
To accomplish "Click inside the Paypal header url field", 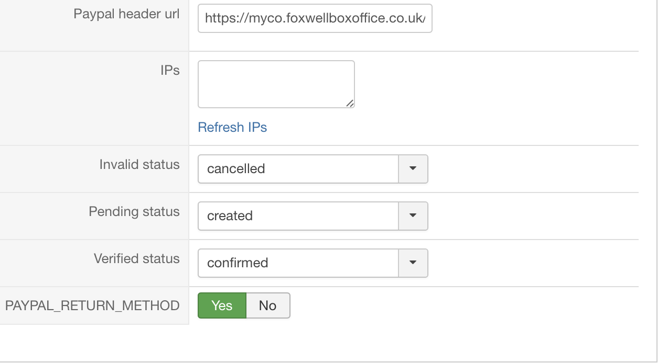I will click(x=315, y=18).
